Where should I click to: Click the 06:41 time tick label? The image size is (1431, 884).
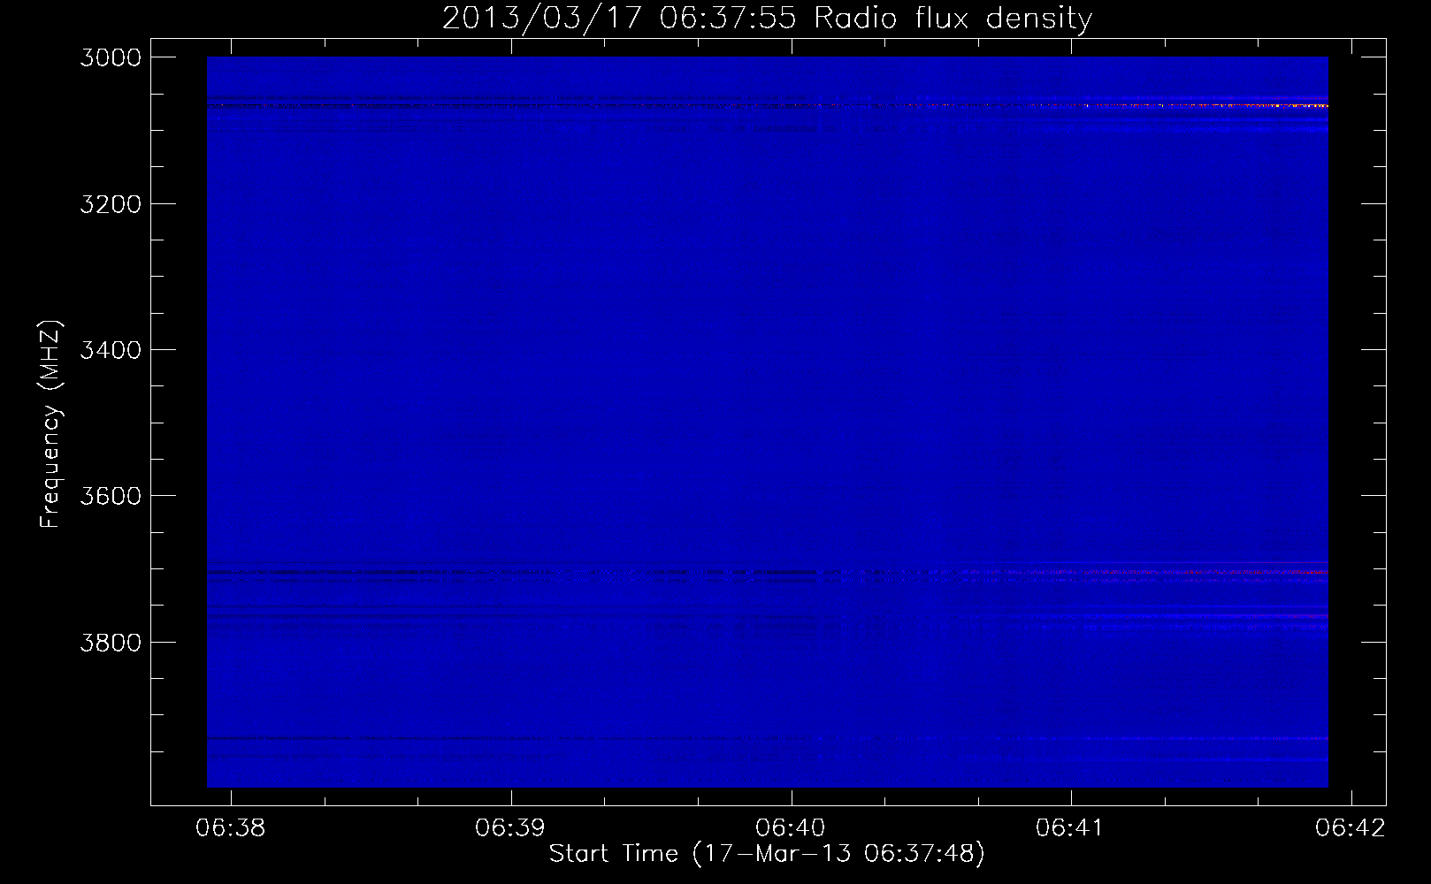tap(1070, 827)
